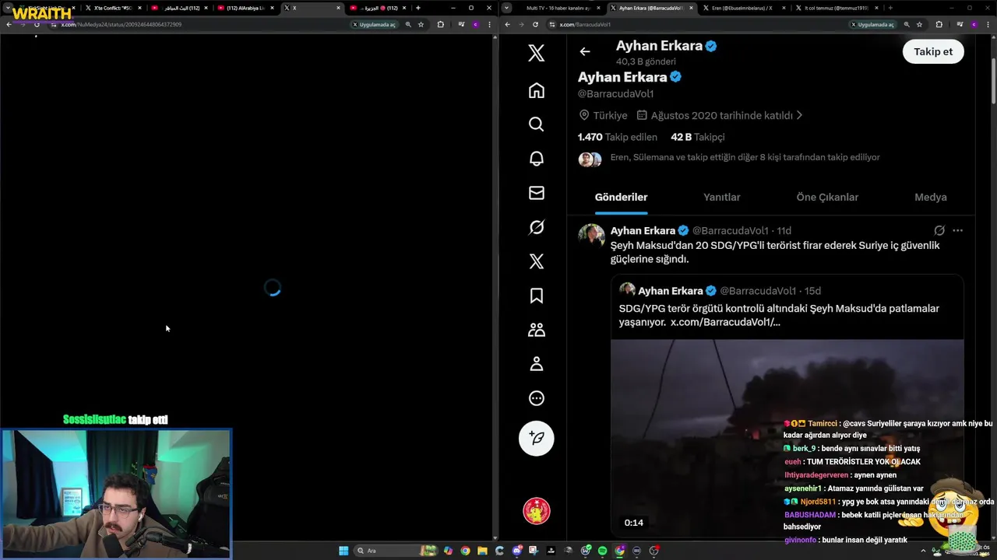The image size is (997, 560).
Task: Open Spotify from taskbar
Action: (602, 551)
